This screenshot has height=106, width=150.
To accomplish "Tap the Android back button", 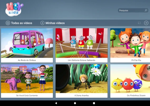I will point(56,103).
